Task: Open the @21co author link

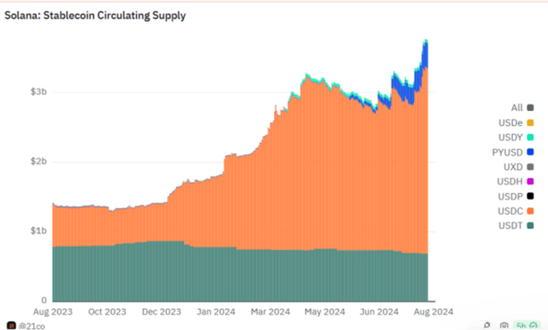Action: pyautogui.click(x=31, y=326)
